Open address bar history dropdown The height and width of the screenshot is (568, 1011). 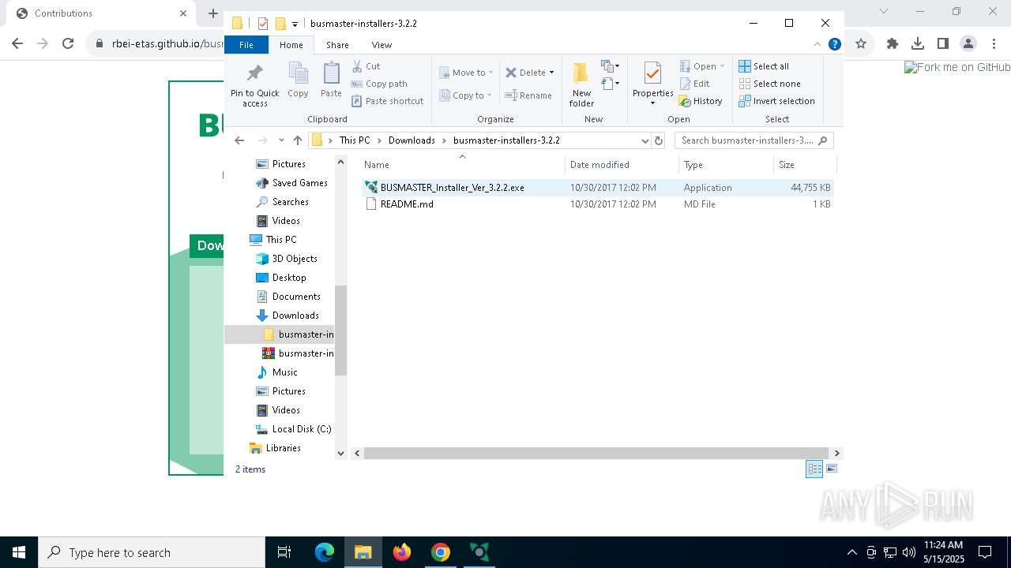(x=645, y=140)
